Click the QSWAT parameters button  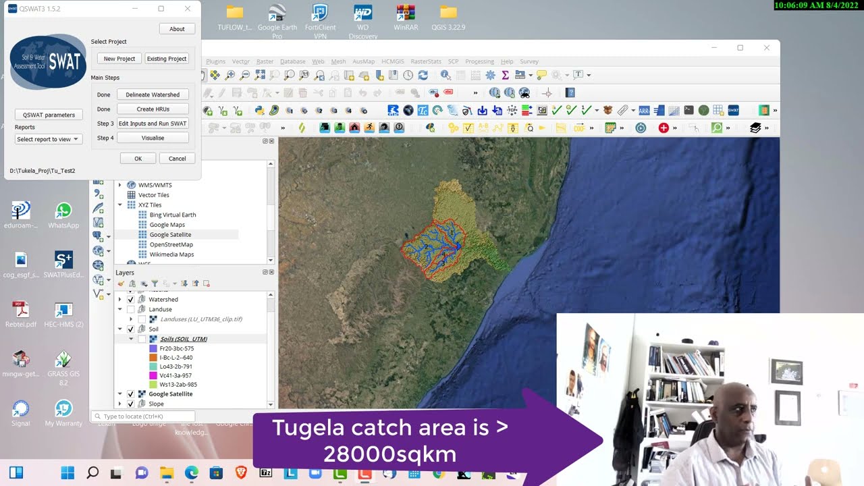49,115
